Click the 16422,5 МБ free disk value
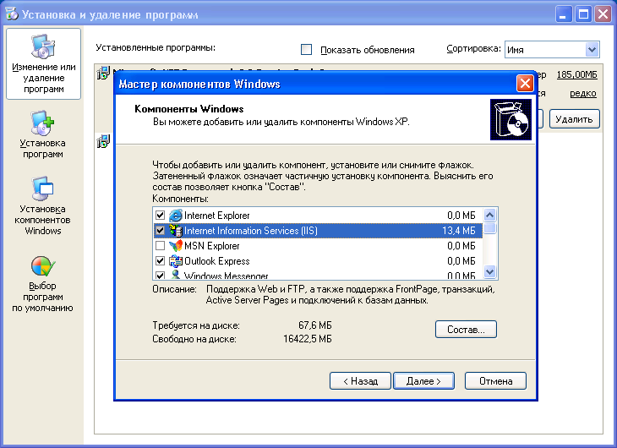Screen dimensions: 617x448 [x=308, y=339]
